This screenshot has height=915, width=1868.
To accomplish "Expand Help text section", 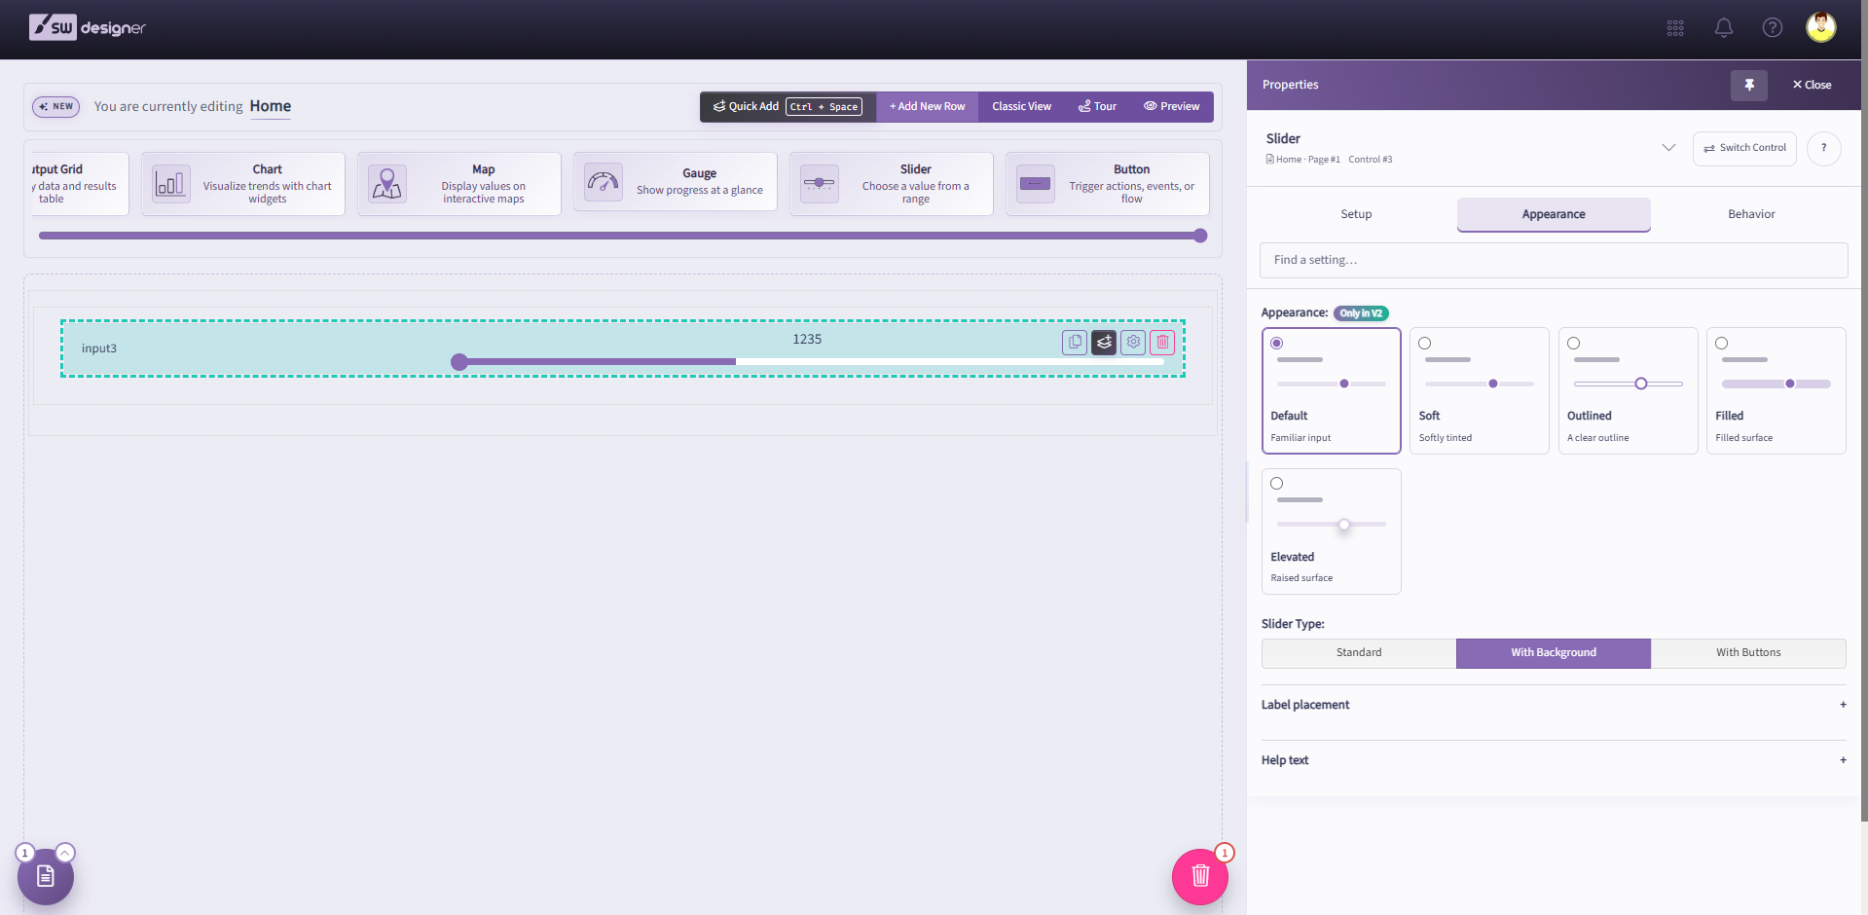I will [1554, 760].
